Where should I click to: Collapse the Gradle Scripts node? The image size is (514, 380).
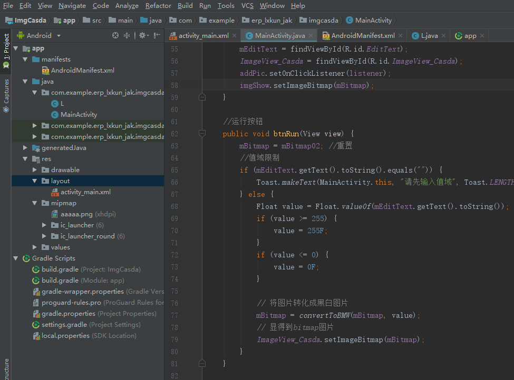15,258
